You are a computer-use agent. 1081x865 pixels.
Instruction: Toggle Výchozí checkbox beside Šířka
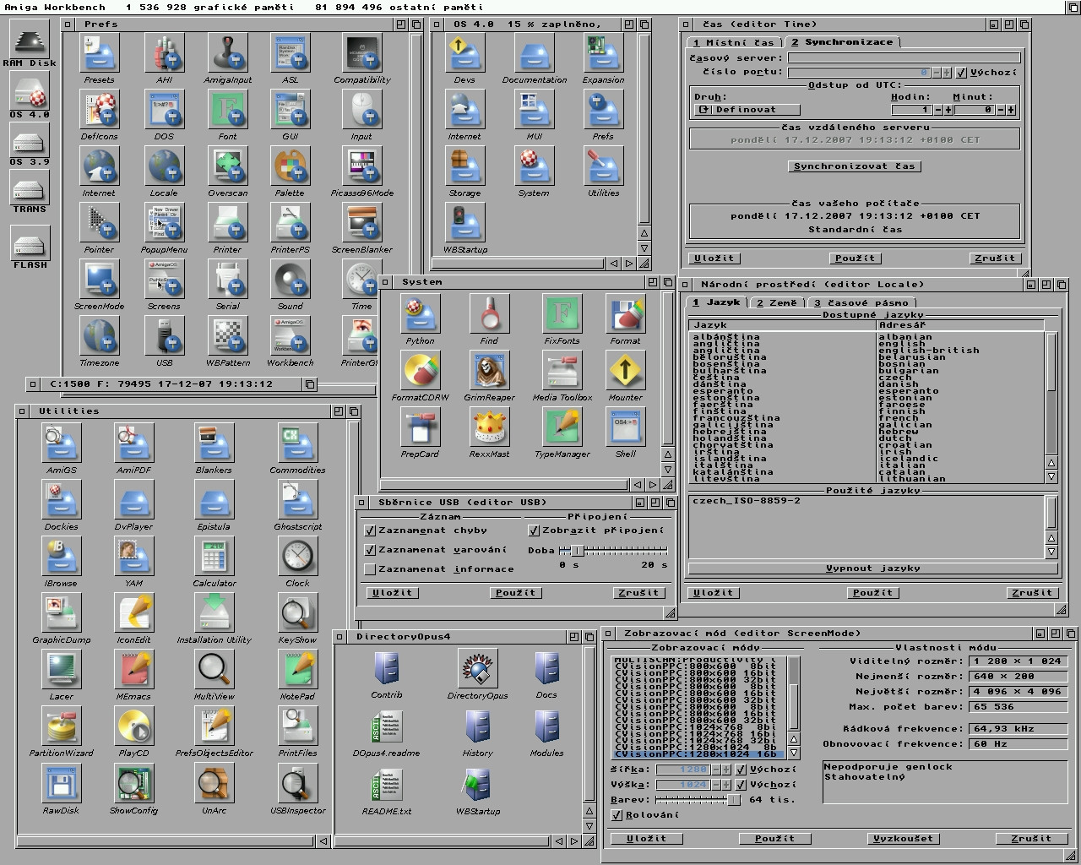[741, 770]
